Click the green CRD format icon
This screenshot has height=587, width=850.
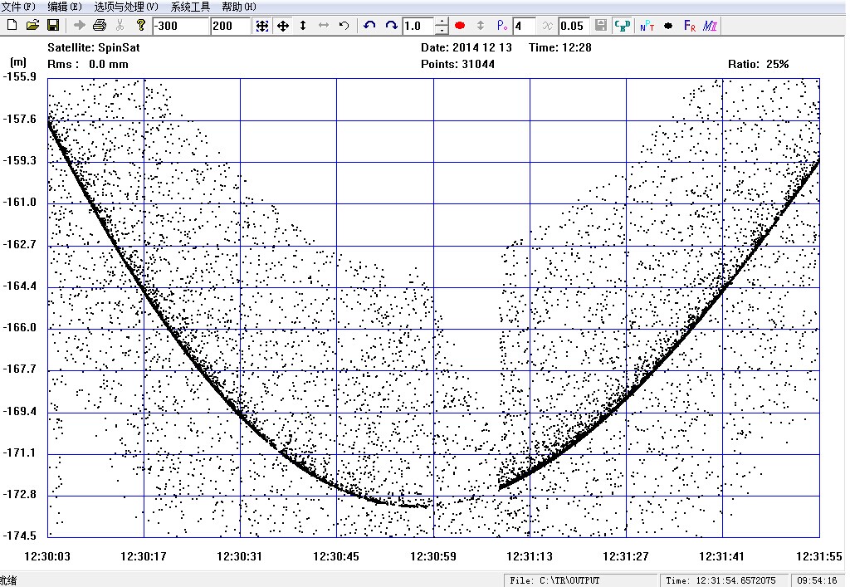pos(622,26)
